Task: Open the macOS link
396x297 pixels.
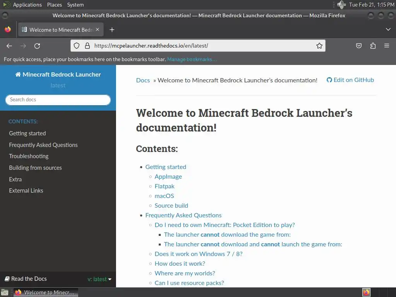Action: pos(164,196)
